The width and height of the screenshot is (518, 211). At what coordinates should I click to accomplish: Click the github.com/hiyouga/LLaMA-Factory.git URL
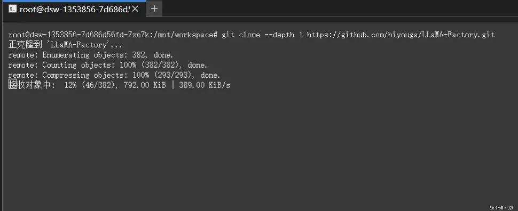point(401,35)
